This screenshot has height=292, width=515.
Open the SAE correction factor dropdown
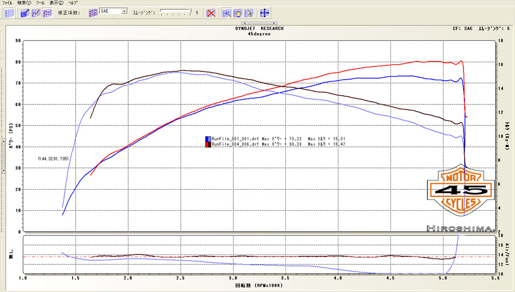click(x=124, y=11)
